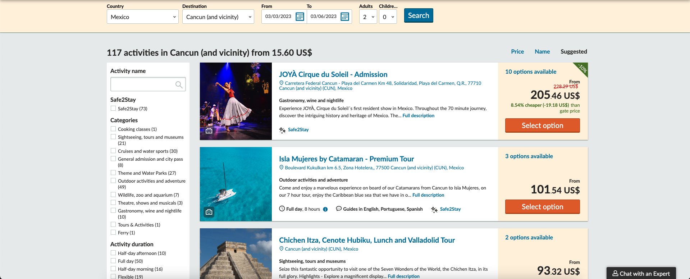Screen dimensions: 690x279
Task: Sort results by Price
Action: coord(517,51)
